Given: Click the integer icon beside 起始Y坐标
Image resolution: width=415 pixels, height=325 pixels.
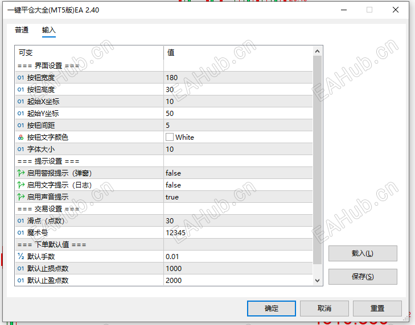Looking at the screenshot, I should pyautogui.click(x=20, y=114).
